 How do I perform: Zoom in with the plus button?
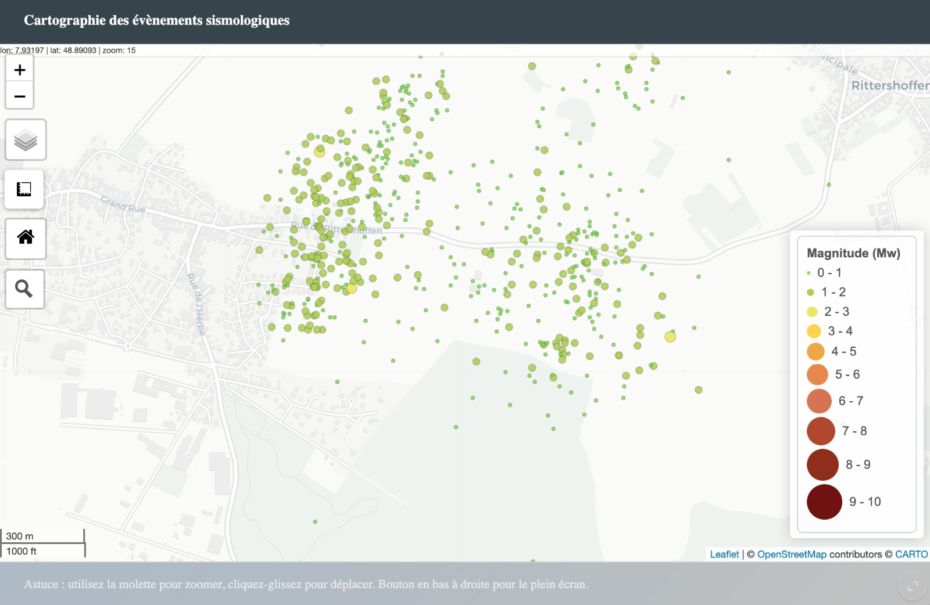tap(20, 70)
